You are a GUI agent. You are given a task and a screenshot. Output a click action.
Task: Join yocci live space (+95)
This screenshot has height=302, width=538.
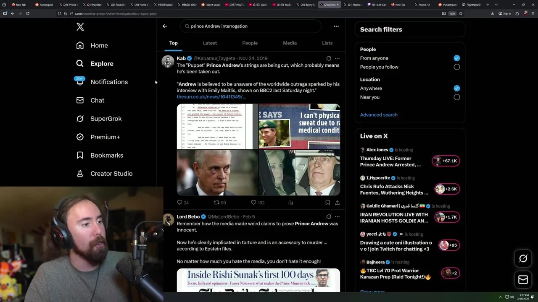[x=448, y=245]
